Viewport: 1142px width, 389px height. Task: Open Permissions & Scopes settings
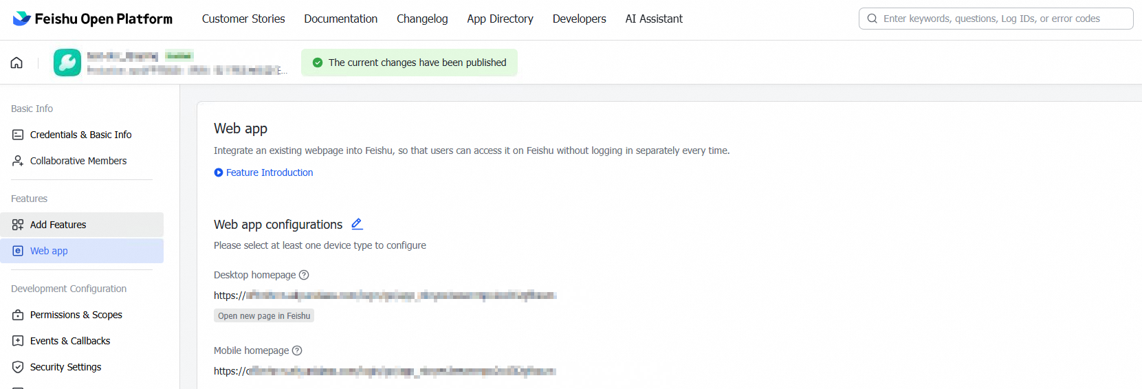[x=76, y=315]
